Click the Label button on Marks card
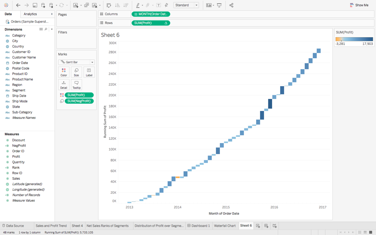The height and width of the screenshot is (235, 376). coord(89,72)
